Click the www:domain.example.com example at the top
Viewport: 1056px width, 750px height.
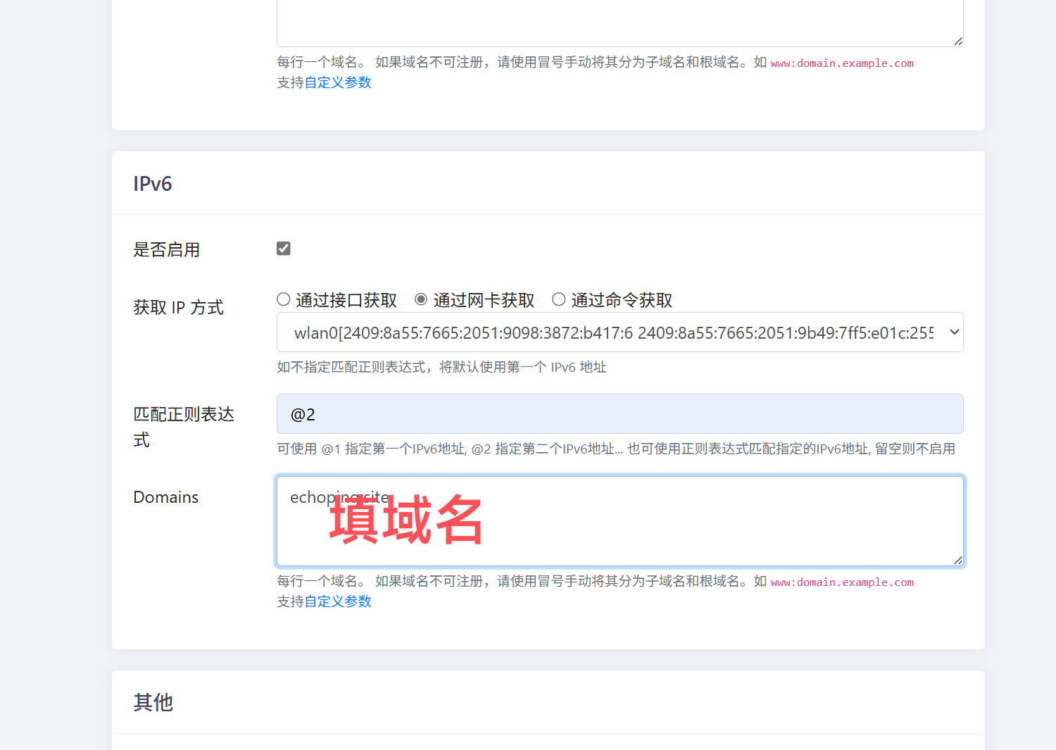(x=842, y=63)
